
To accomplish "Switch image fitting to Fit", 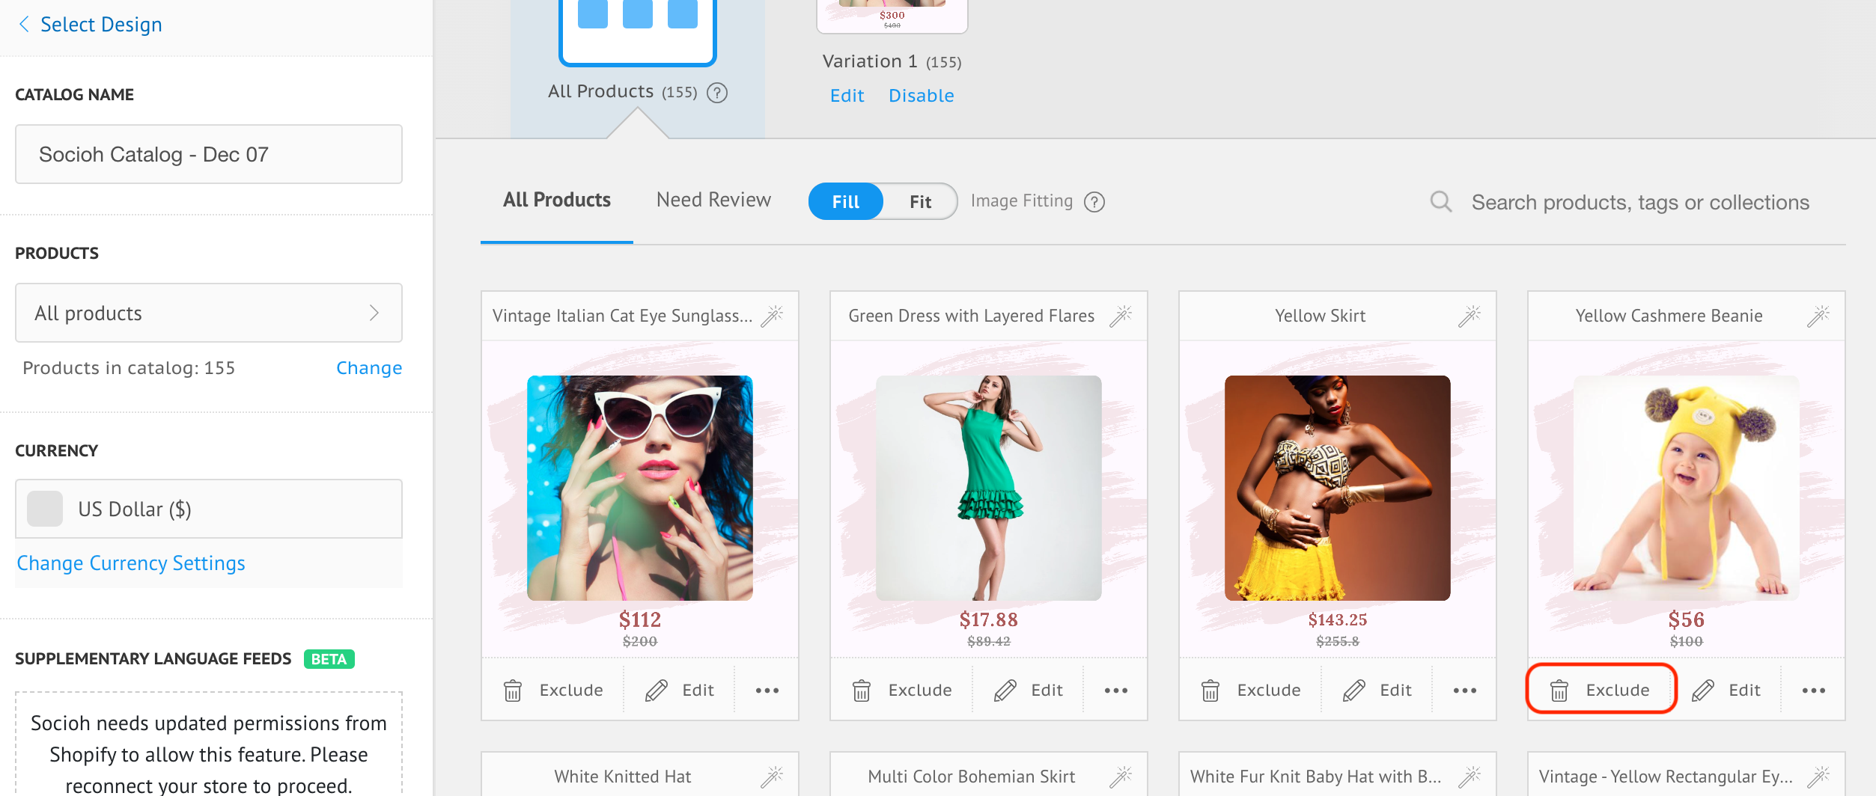I will [x=920, y=202].
